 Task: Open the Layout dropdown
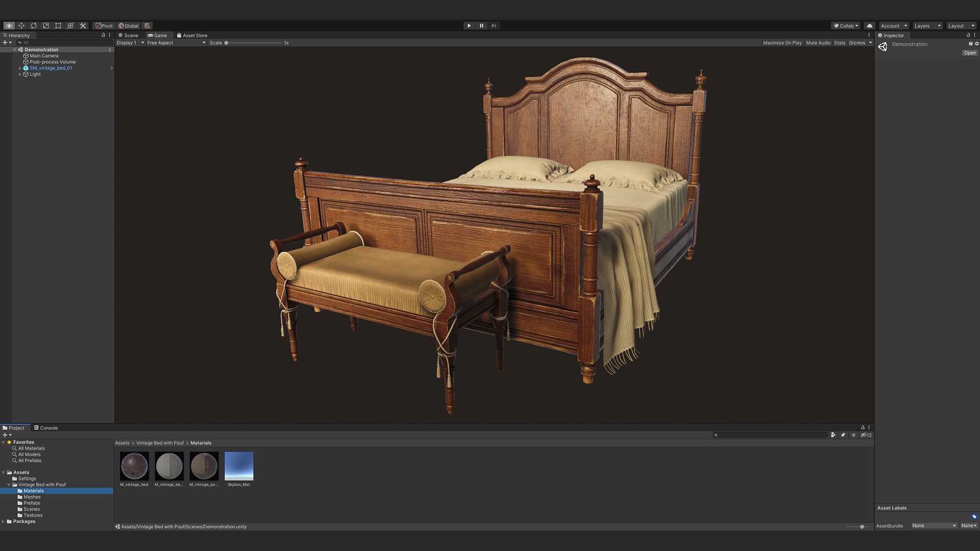click(x=961, y=26)
